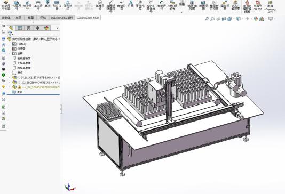285x194 pixels.
Task: Click the coordinate triad in the viewport corner
Action: [69, 187]
